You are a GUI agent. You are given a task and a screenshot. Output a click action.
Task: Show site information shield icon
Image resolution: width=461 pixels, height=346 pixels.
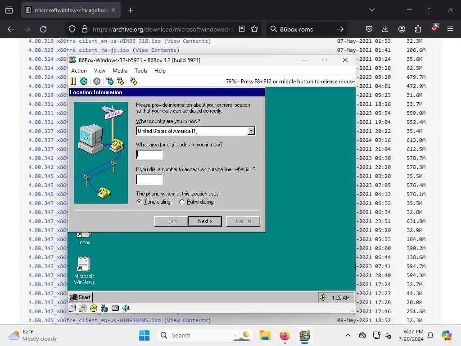(x=72, y=29)
